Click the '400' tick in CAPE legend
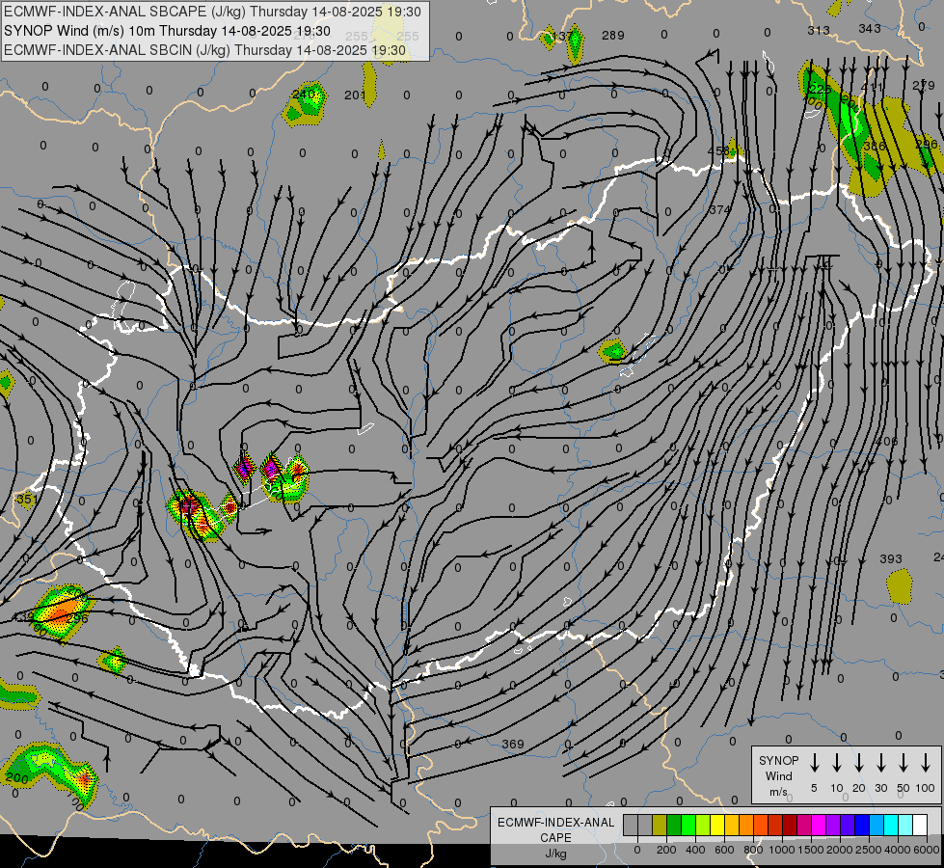The image size is (944, 868). [x=695, y=850]
